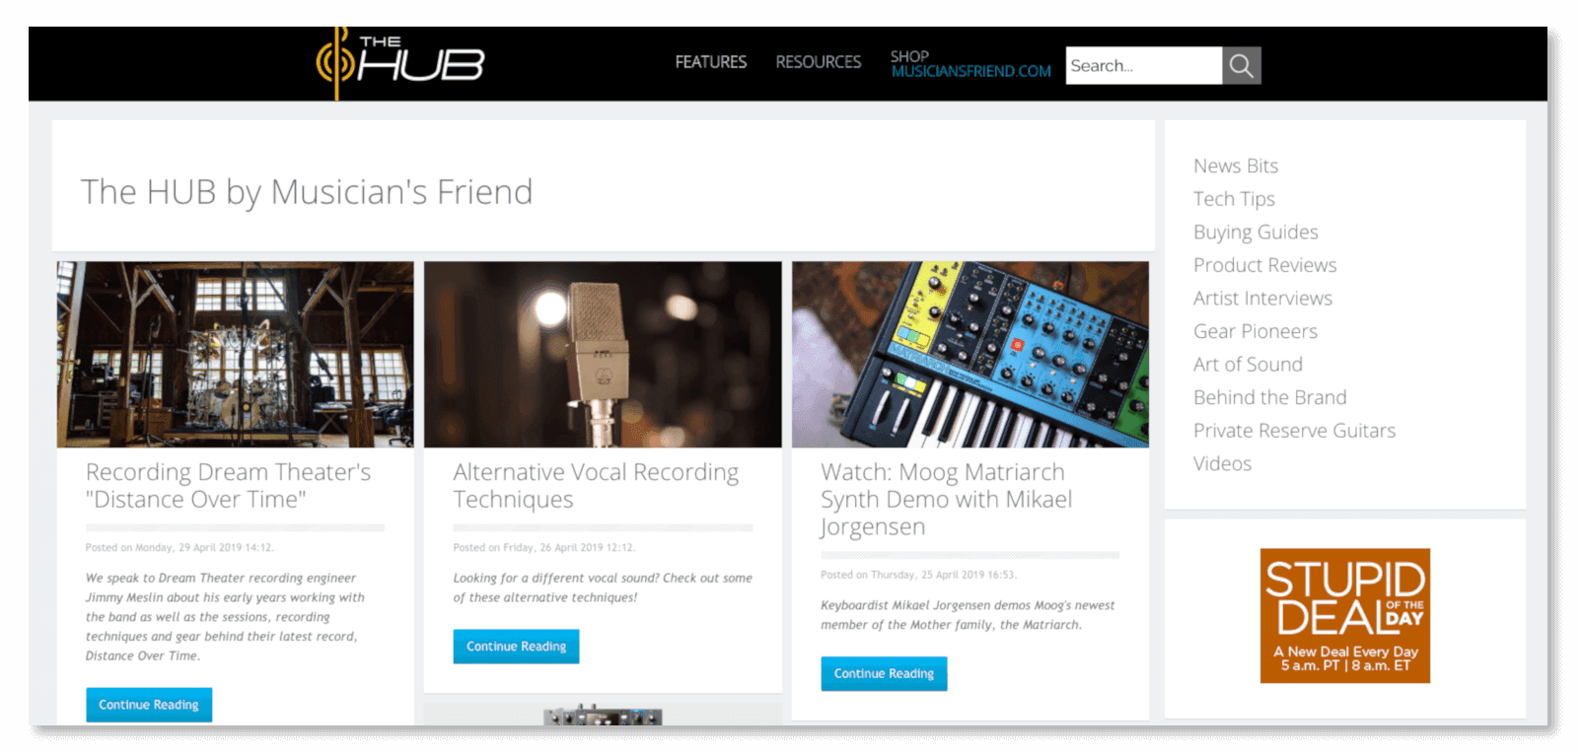Screen dimensions: 1580x753
Task: Click The HUB logo
Action: tap(400, 63)
